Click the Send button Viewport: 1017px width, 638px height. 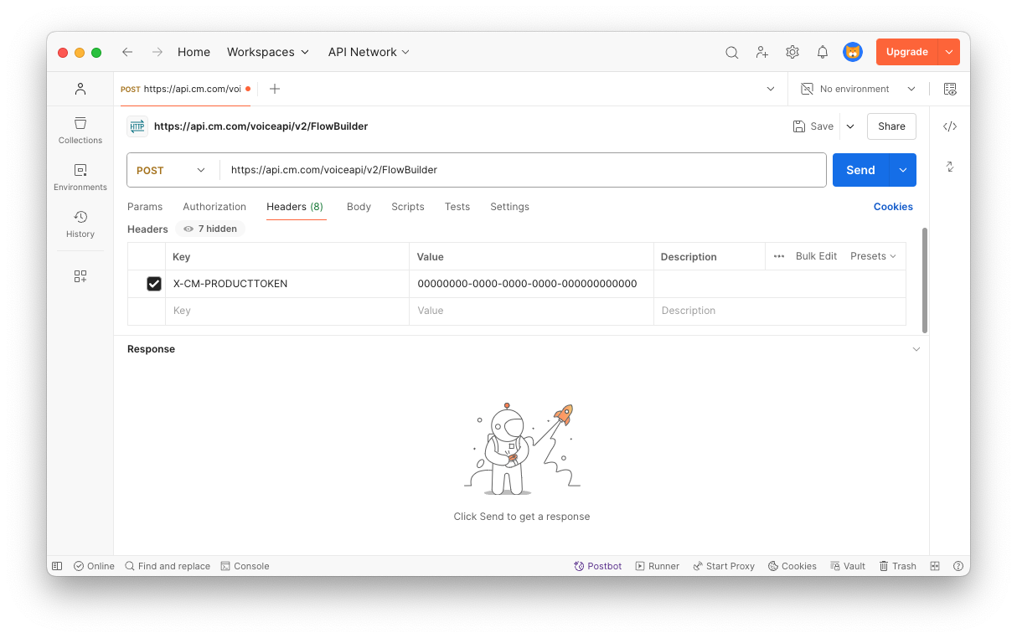[860, 170]
